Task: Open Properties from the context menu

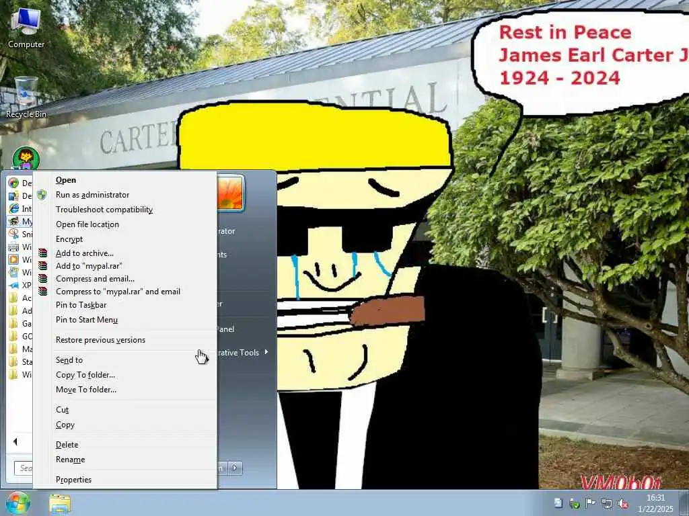Action: (x=124, y=480)
